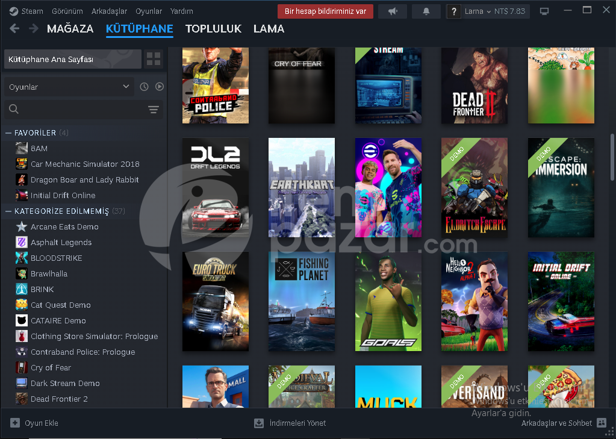The height and width of the screenshot is (439, 616).
Task: Click İndirmeleri Yönet
Action: click(x=297, y=423)
